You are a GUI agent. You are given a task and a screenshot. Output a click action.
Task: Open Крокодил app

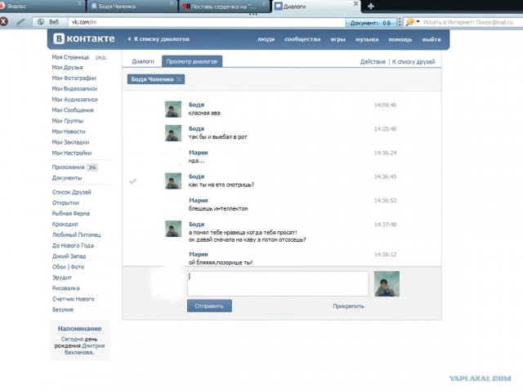click(x=65, y=224)
